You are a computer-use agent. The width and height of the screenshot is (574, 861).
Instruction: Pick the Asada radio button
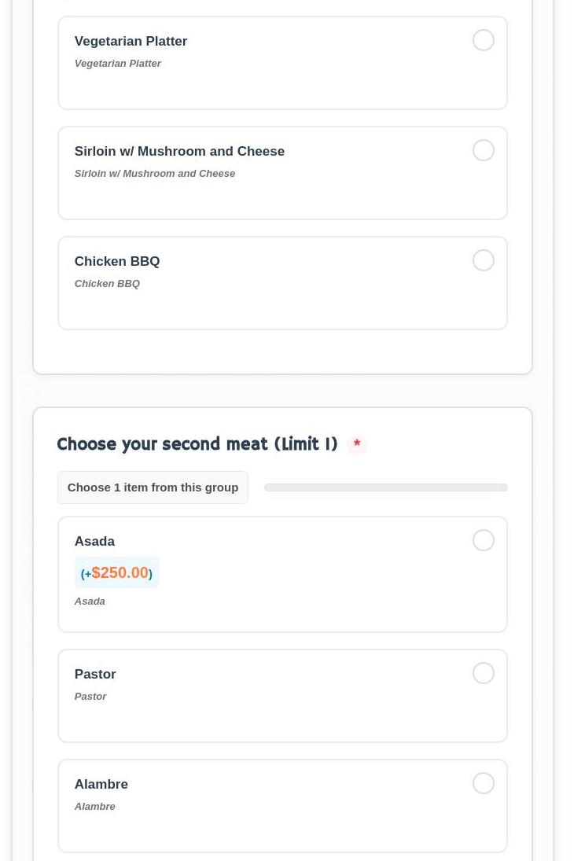coord(484,540)
